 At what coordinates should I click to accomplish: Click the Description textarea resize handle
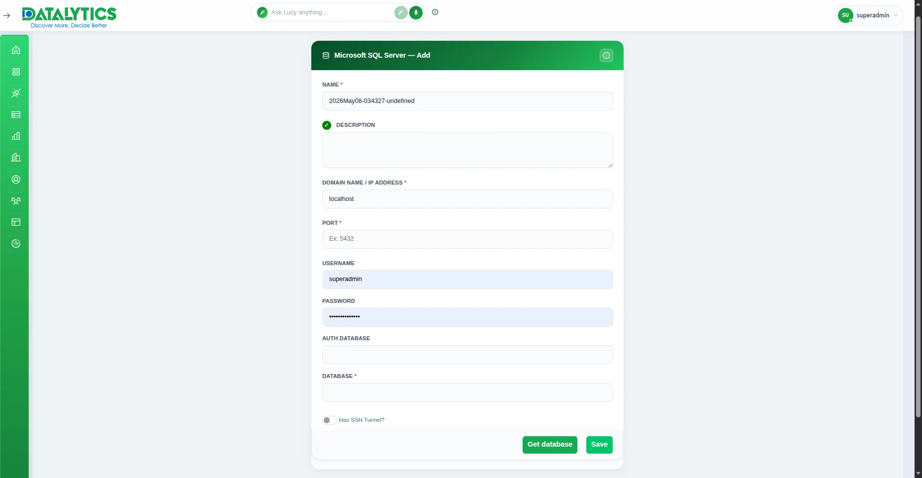(610, 165)
